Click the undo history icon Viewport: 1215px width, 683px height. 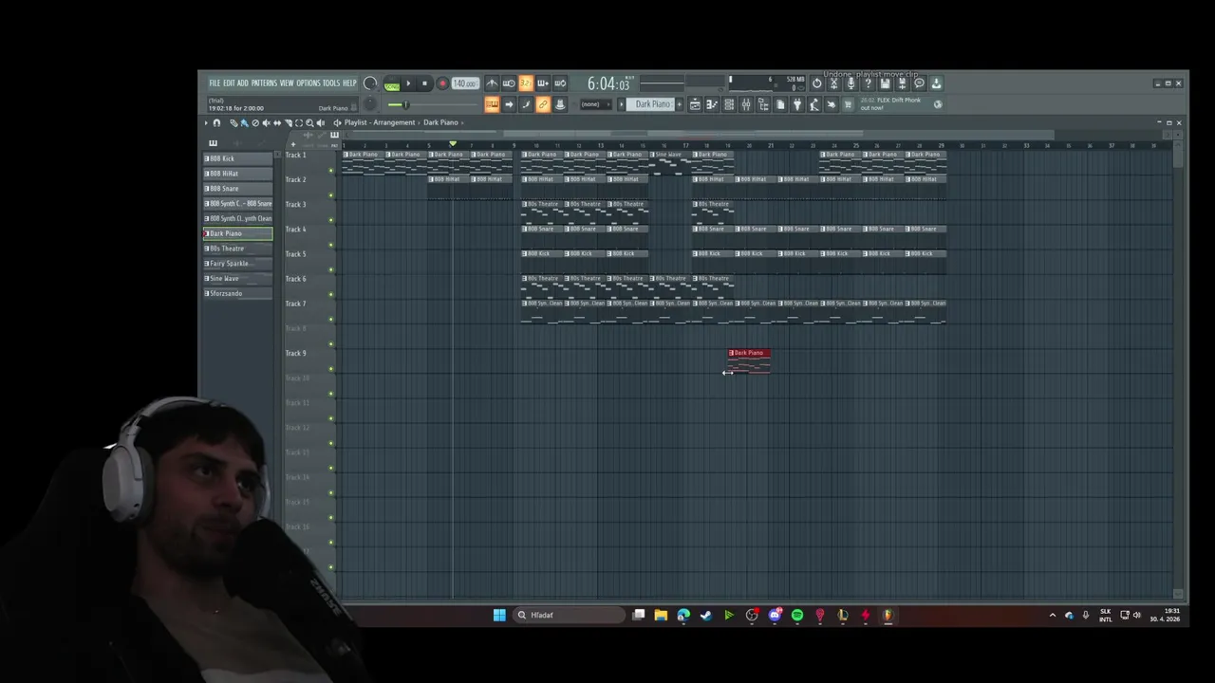tap(816, 83)
